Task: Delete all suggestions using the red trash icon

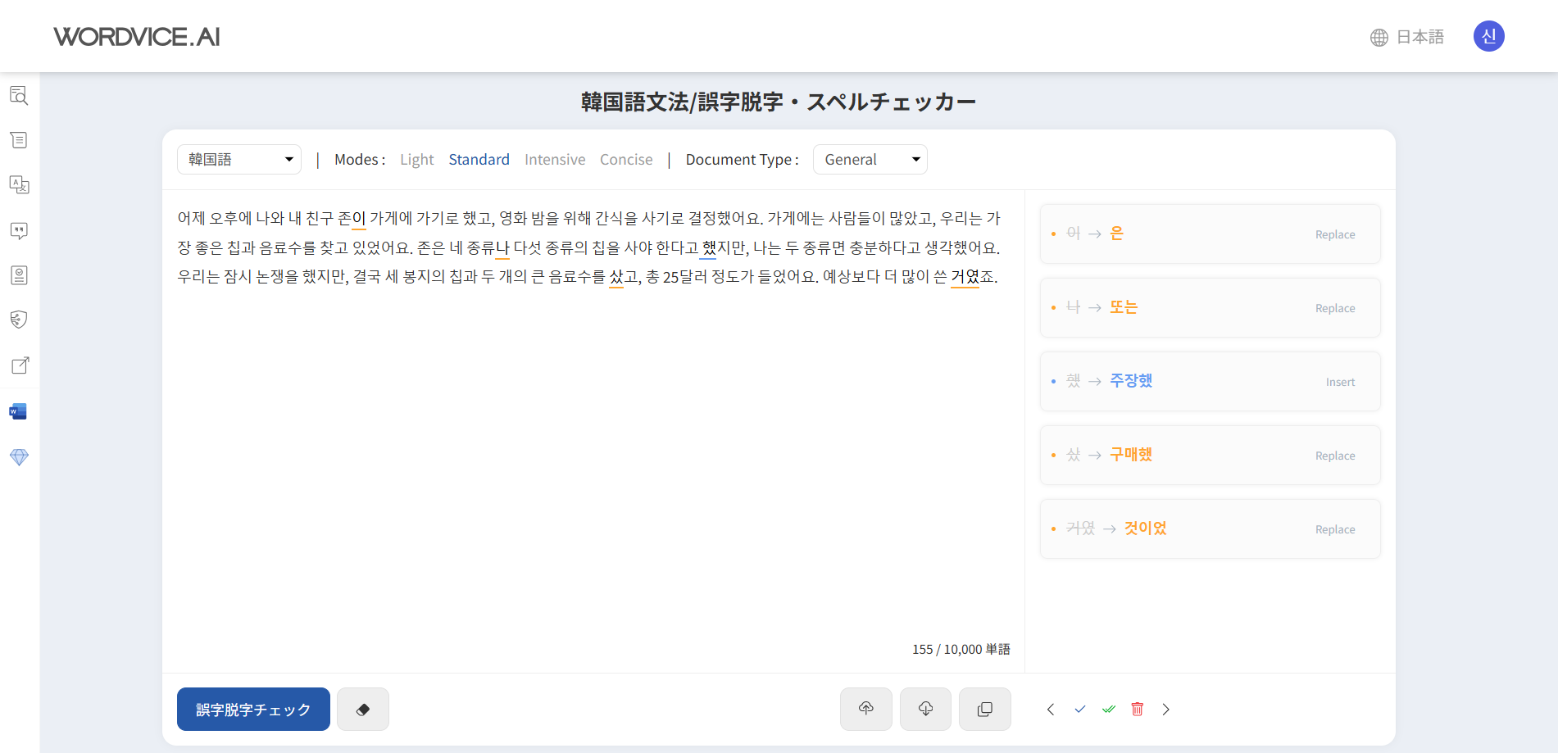Action: [1138, 709]
